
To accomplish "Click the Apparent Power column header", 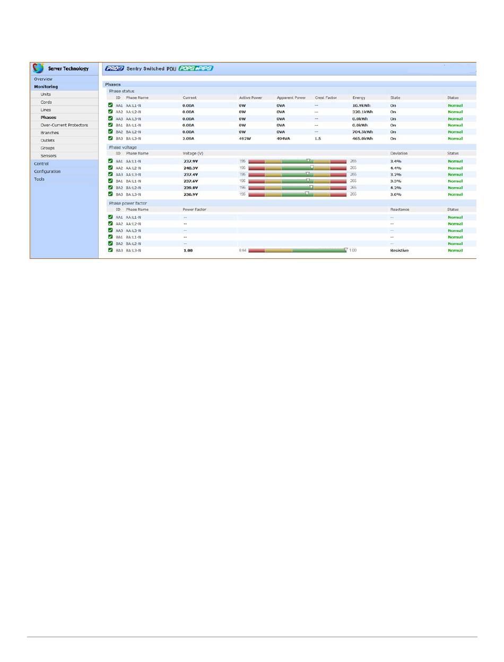I will click(291, 98).
